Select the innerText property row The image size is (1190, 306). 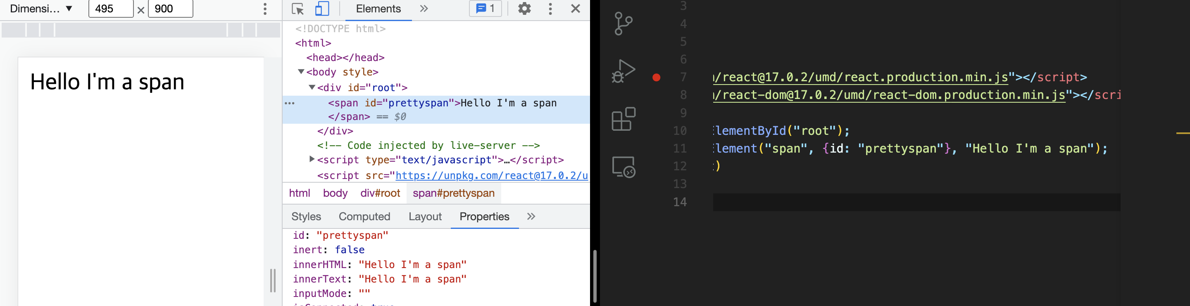[x=380, y=279]
